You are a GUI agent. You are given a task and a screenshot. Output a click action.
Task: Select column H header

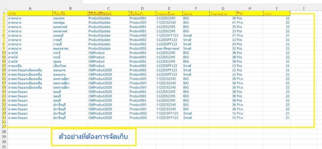250,8
